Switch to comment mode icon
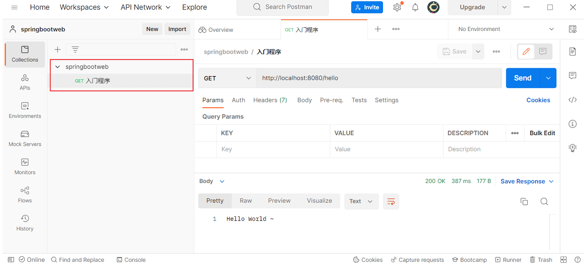 coord(543,52)
